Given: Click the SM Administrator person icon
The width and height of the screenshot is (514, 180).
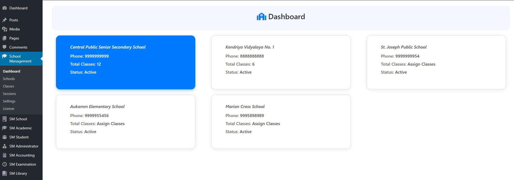Looking at the screenshot, I should click(5, 146).
